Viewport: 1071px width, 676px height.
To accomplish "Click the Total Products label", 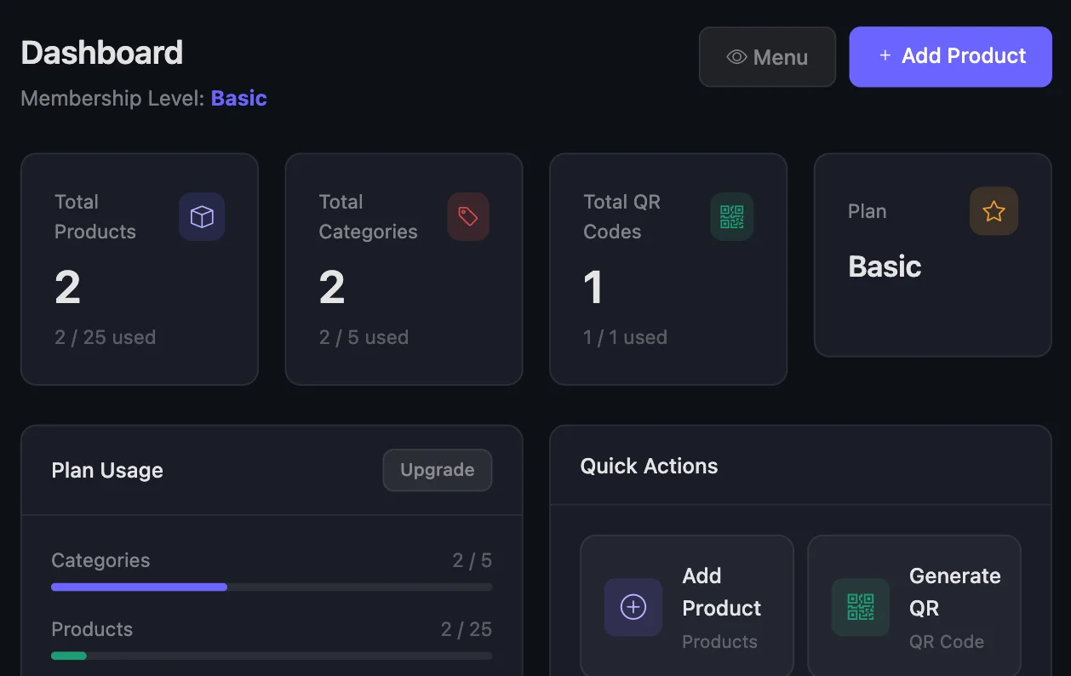I will (95, 217).
